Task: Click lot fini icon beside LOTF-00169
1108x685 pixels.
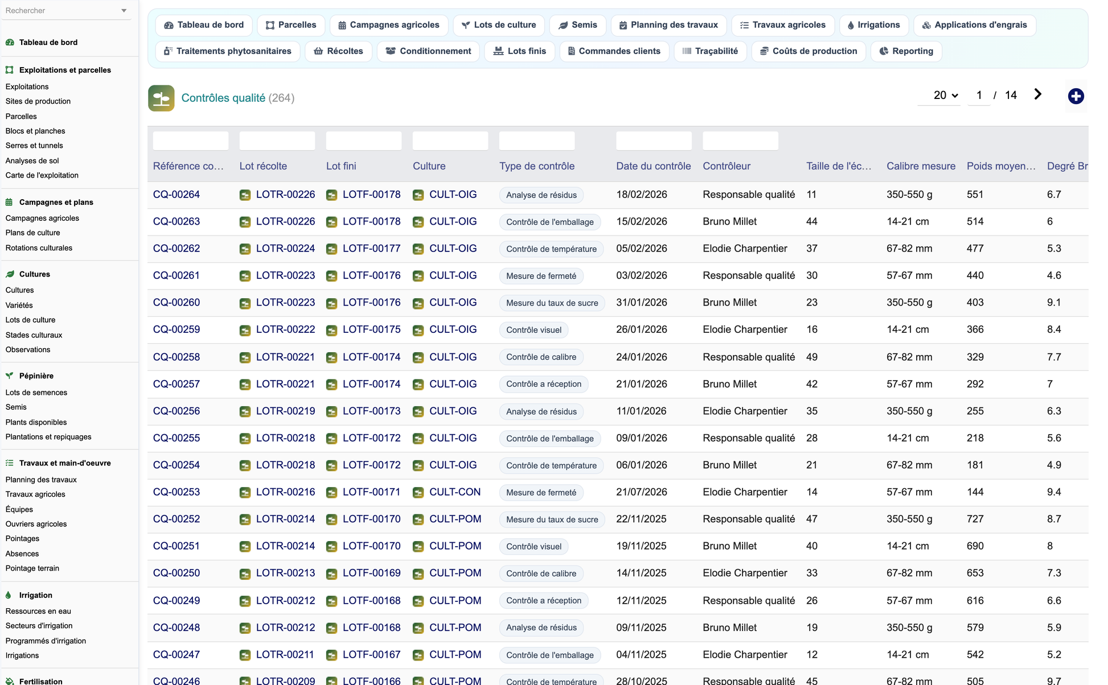Action: (331, 573)
